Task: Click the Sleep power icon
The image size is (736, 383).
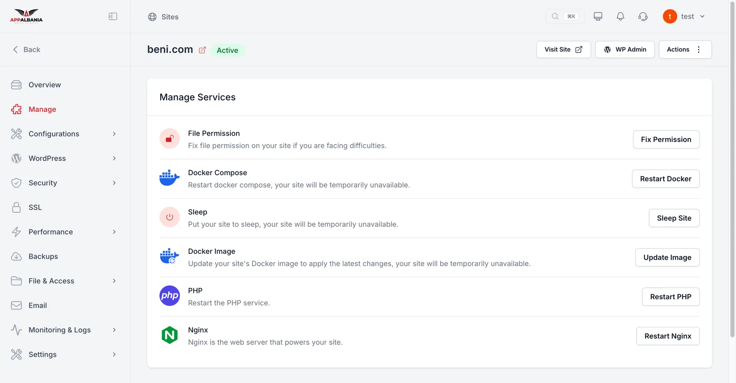Action: (x=170, y=217)
